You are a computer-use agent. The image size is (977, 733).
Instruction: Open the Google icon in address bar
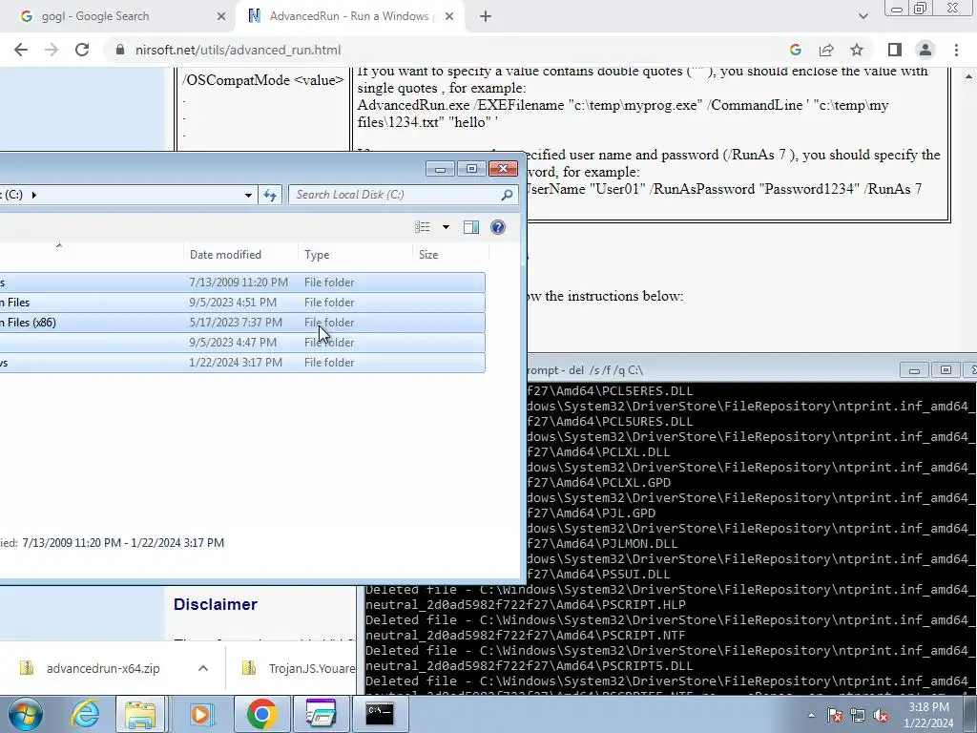click(x=795, y=50)
